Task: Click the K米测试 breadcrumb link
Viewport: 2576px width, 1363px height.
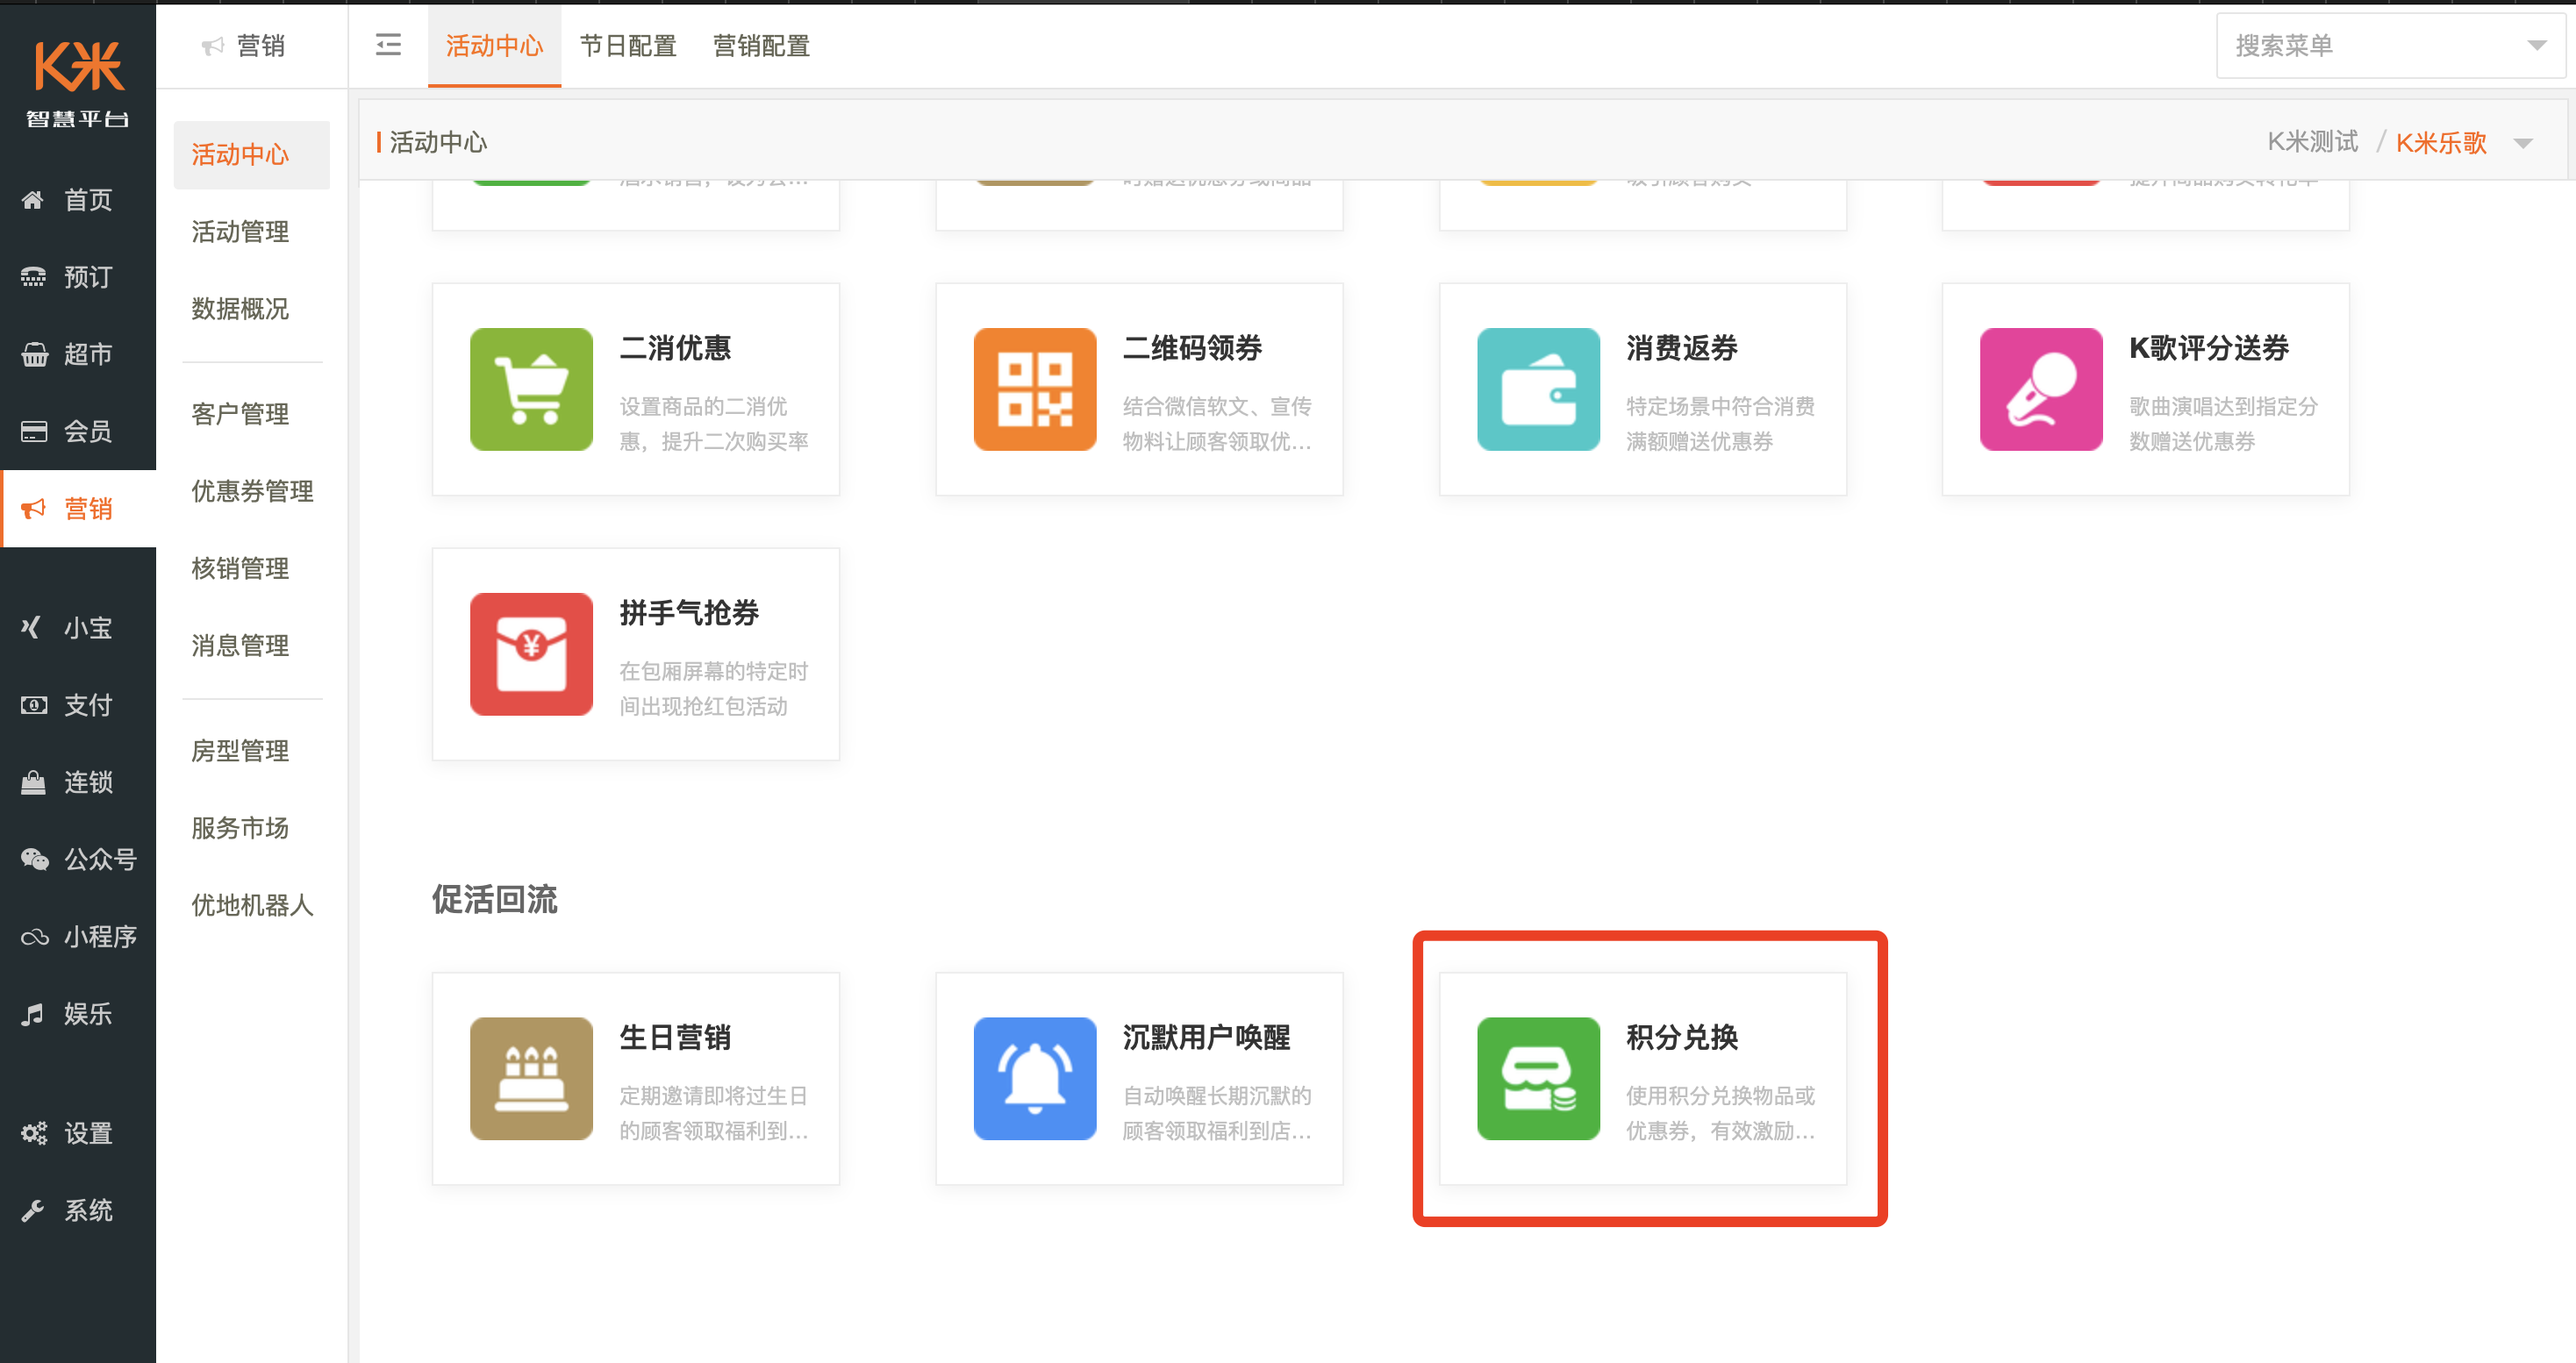Action: point(2312,142)
